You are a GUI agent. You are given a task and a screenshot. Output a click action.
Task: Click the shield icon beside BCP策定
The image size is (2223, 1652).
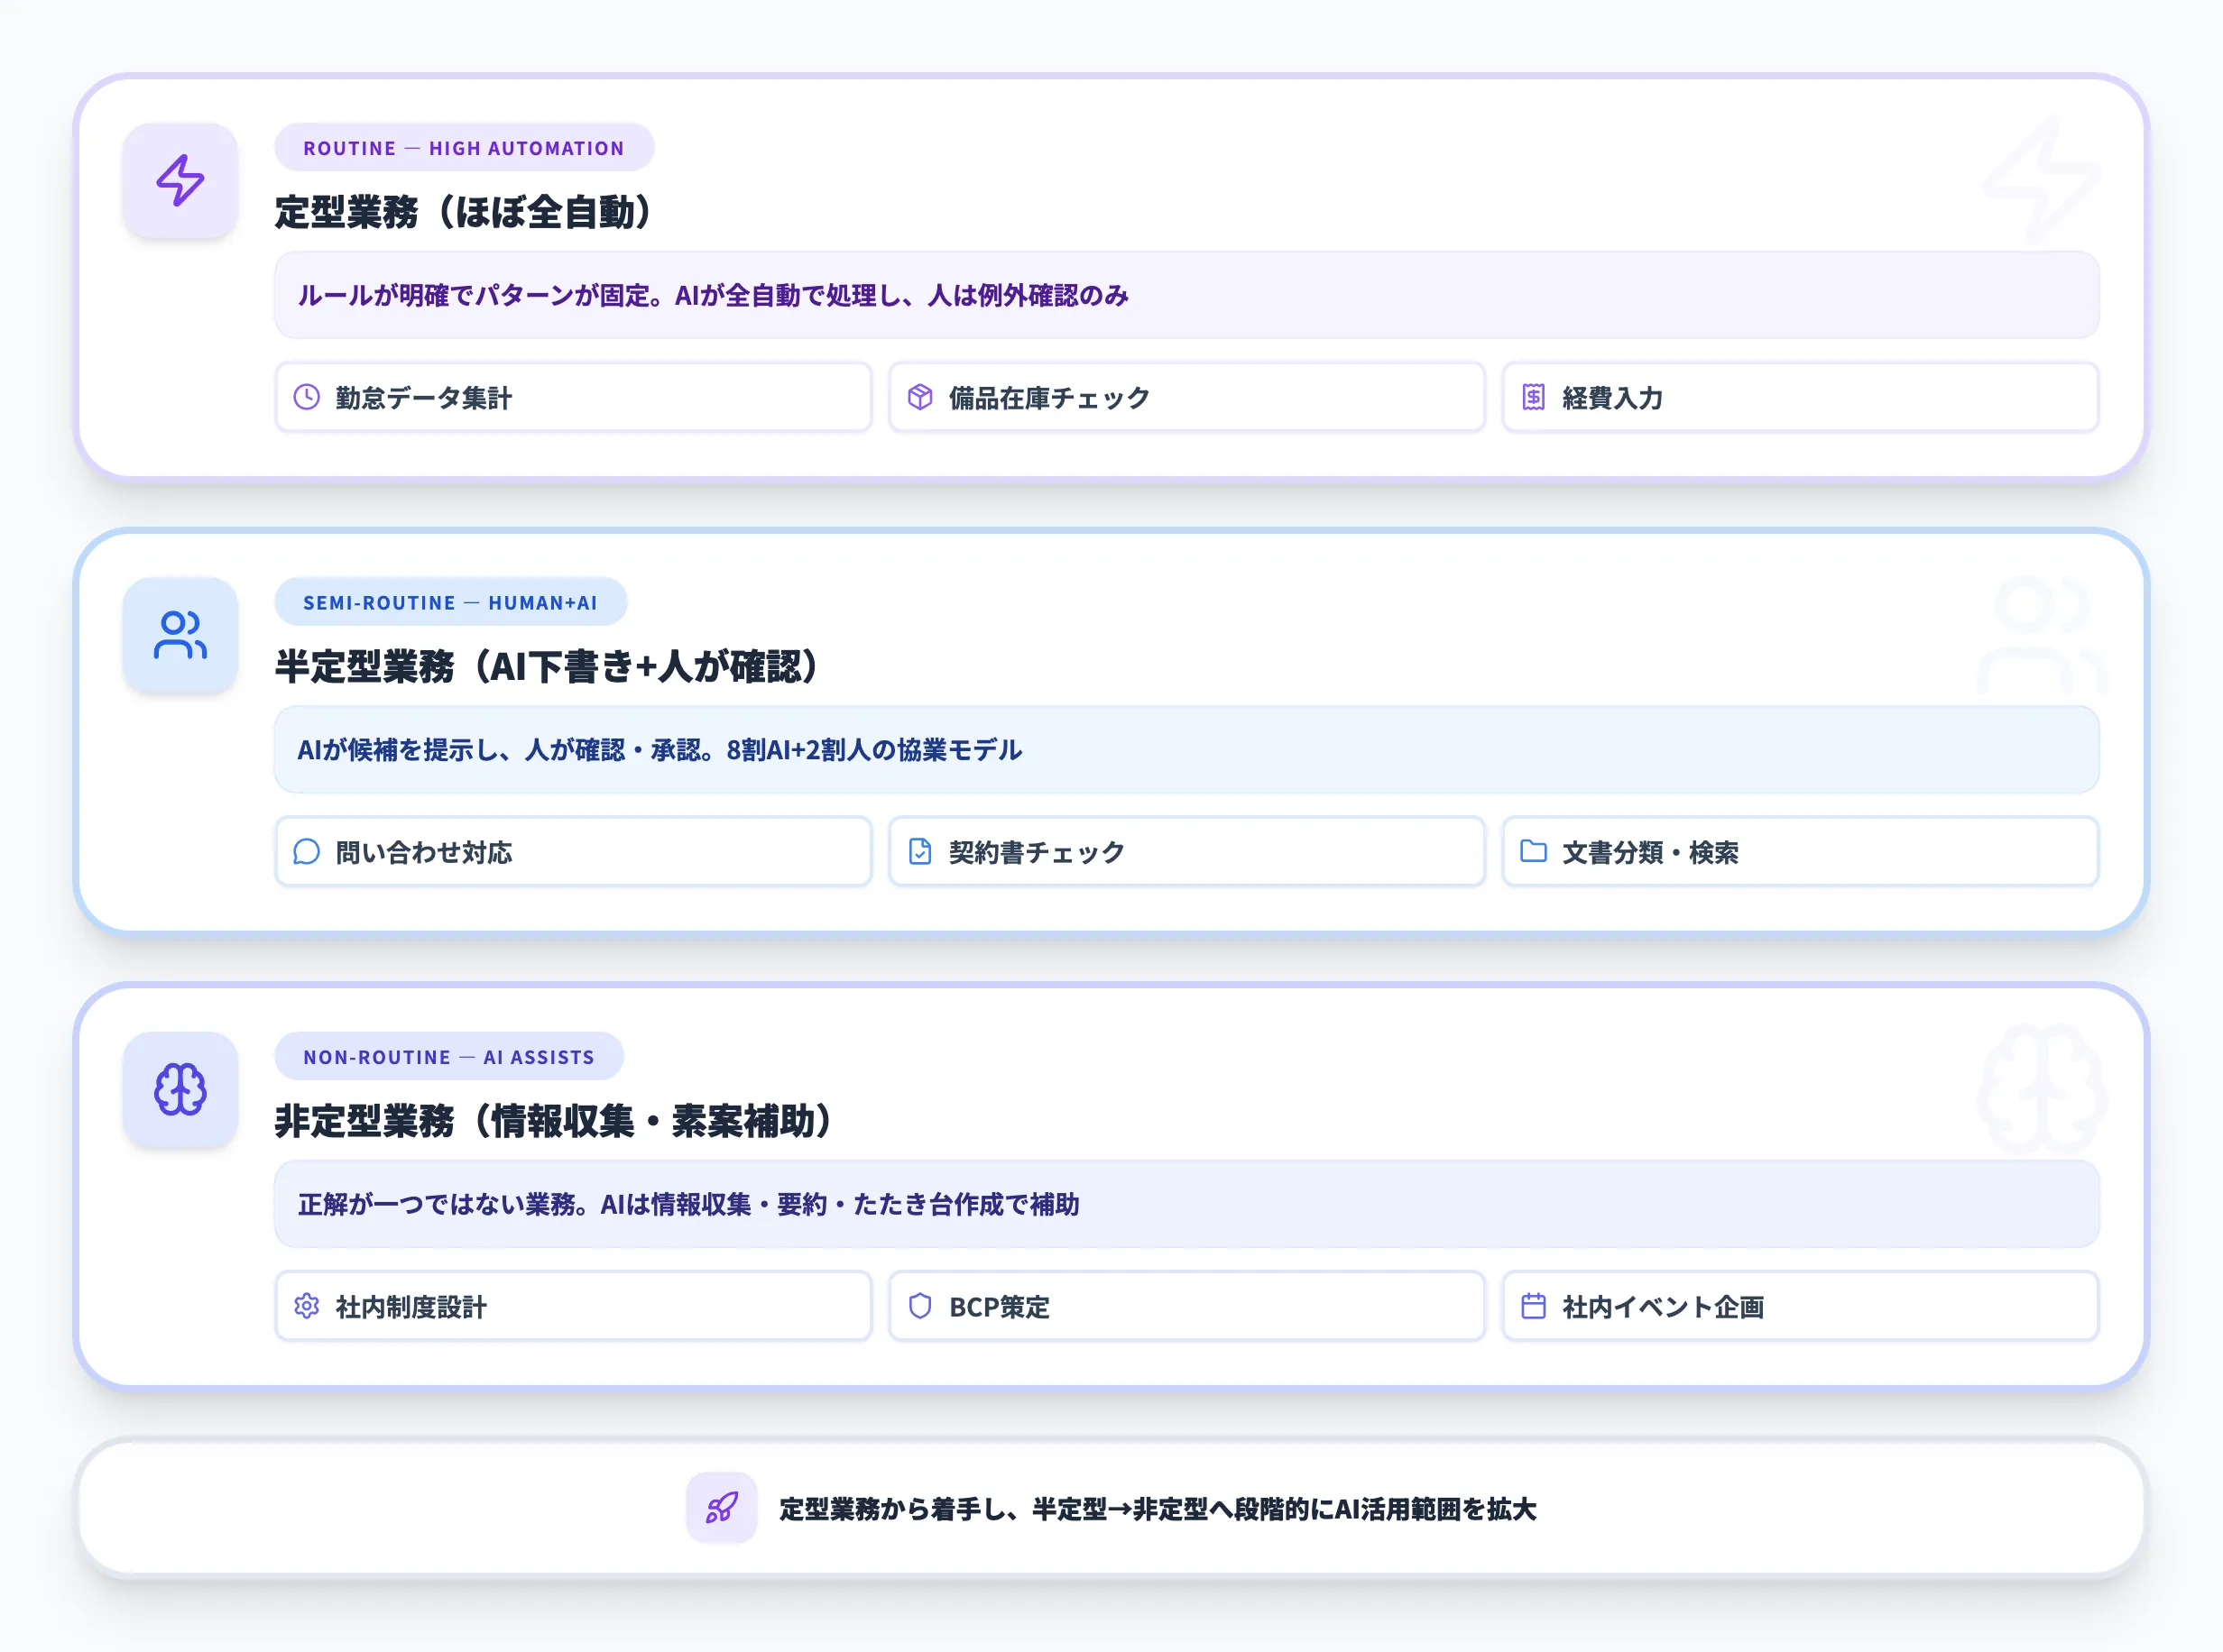click(922, 1306)
